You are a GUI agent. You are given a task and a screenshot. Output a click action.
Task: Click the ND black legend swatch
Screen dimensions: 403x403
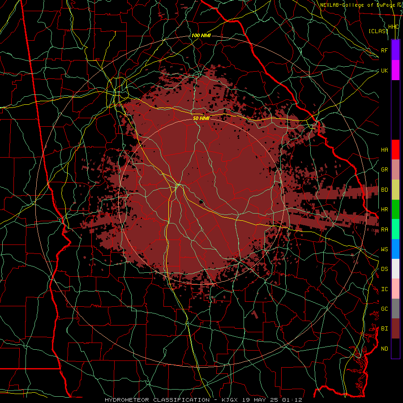point(395,348)
